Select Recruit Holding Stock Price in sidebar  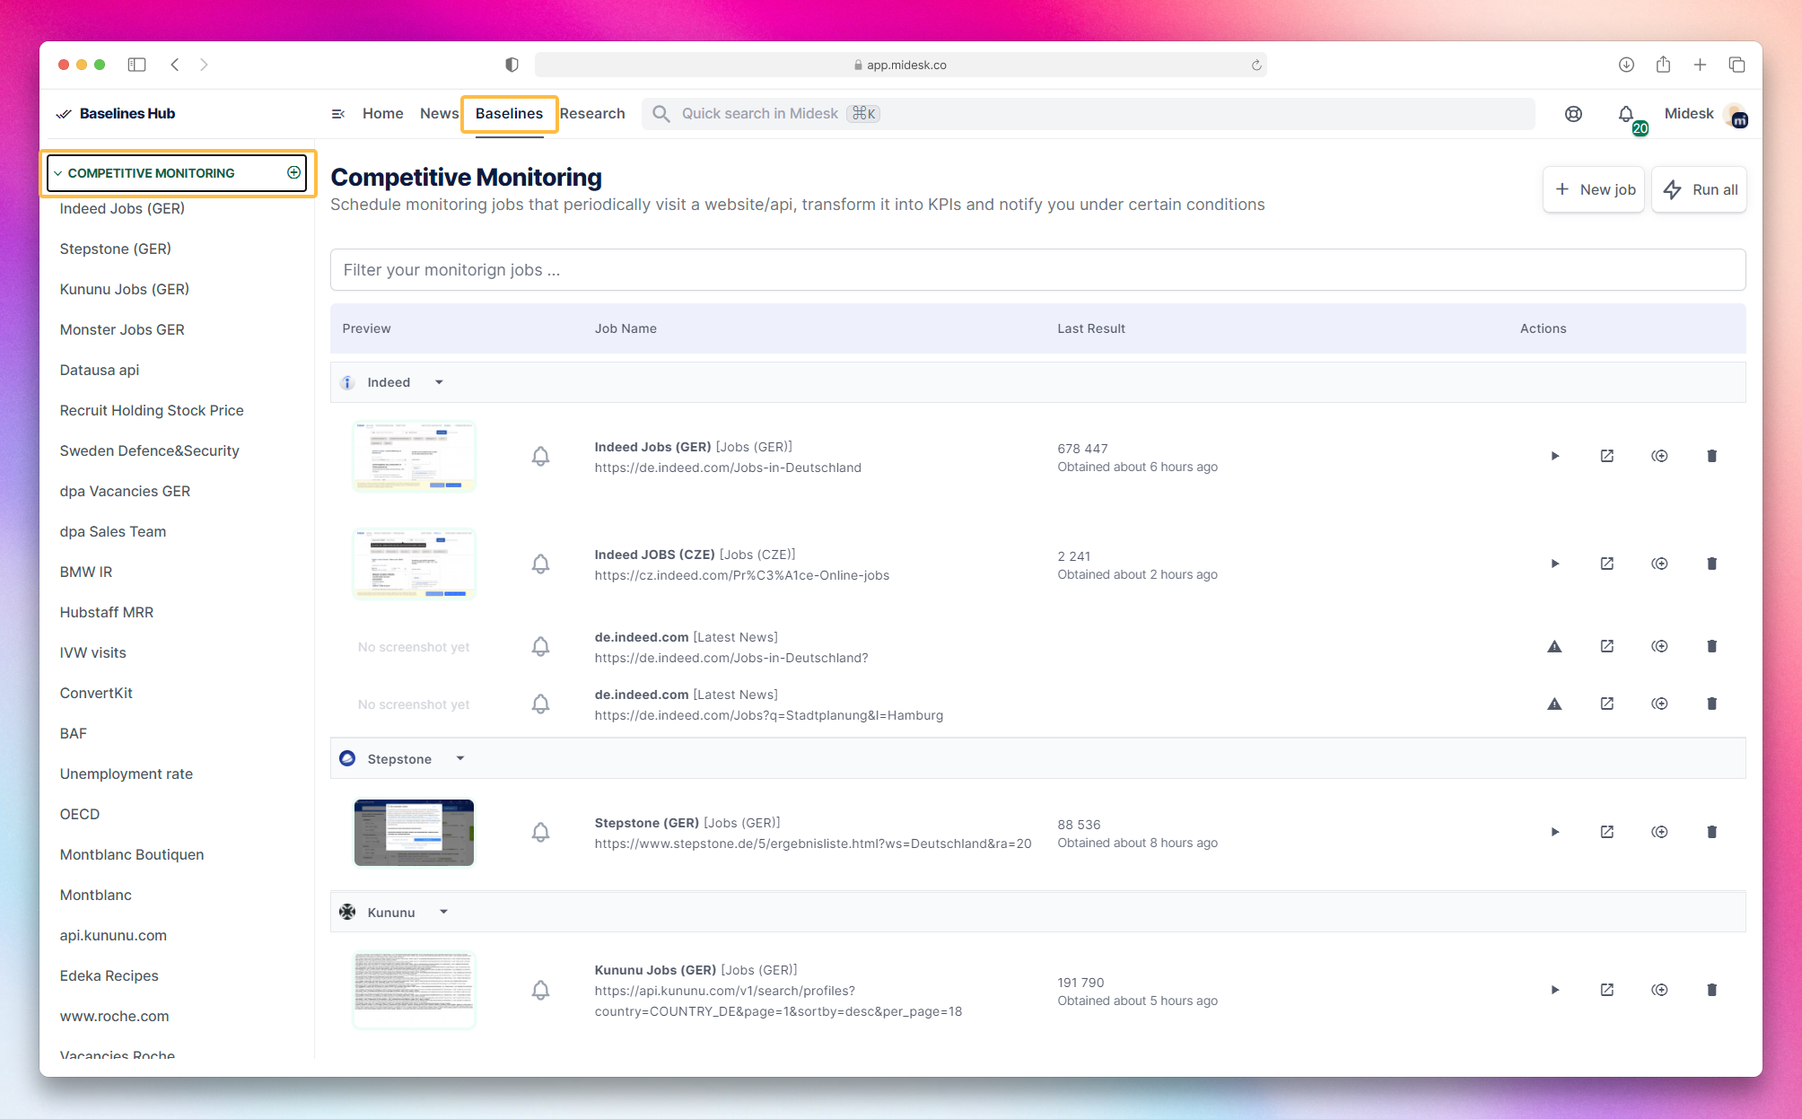pos(152,410)
